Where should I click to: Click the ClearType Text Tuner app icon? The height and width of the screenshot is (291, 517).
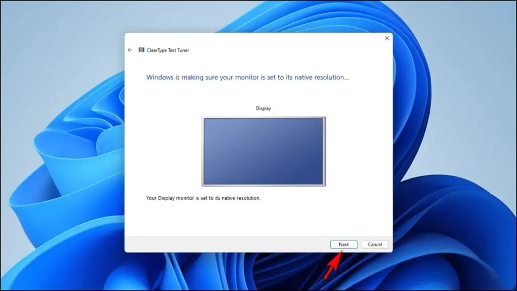pyautogui.click(x=141, y=50)
